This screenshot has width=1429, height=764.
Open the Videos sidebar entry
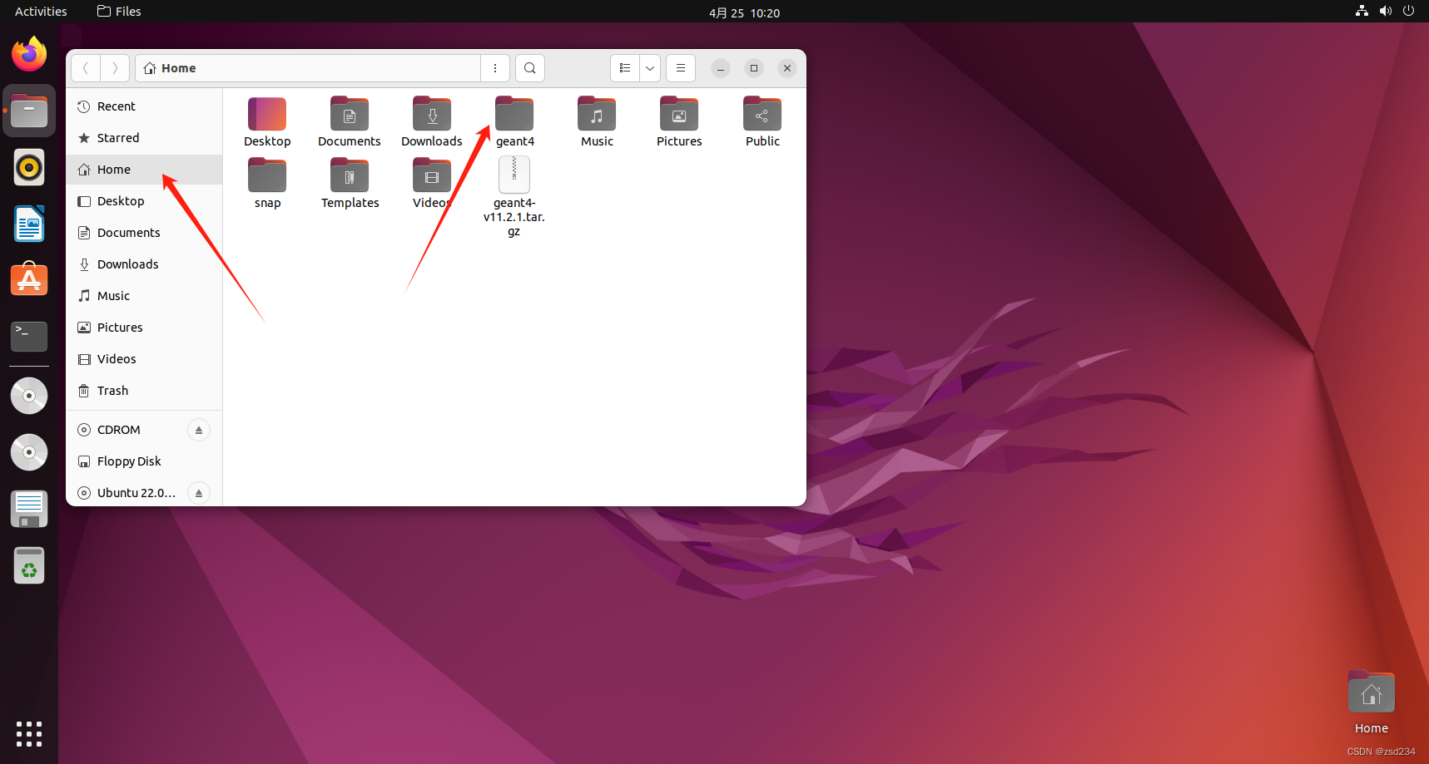[116, 358]
